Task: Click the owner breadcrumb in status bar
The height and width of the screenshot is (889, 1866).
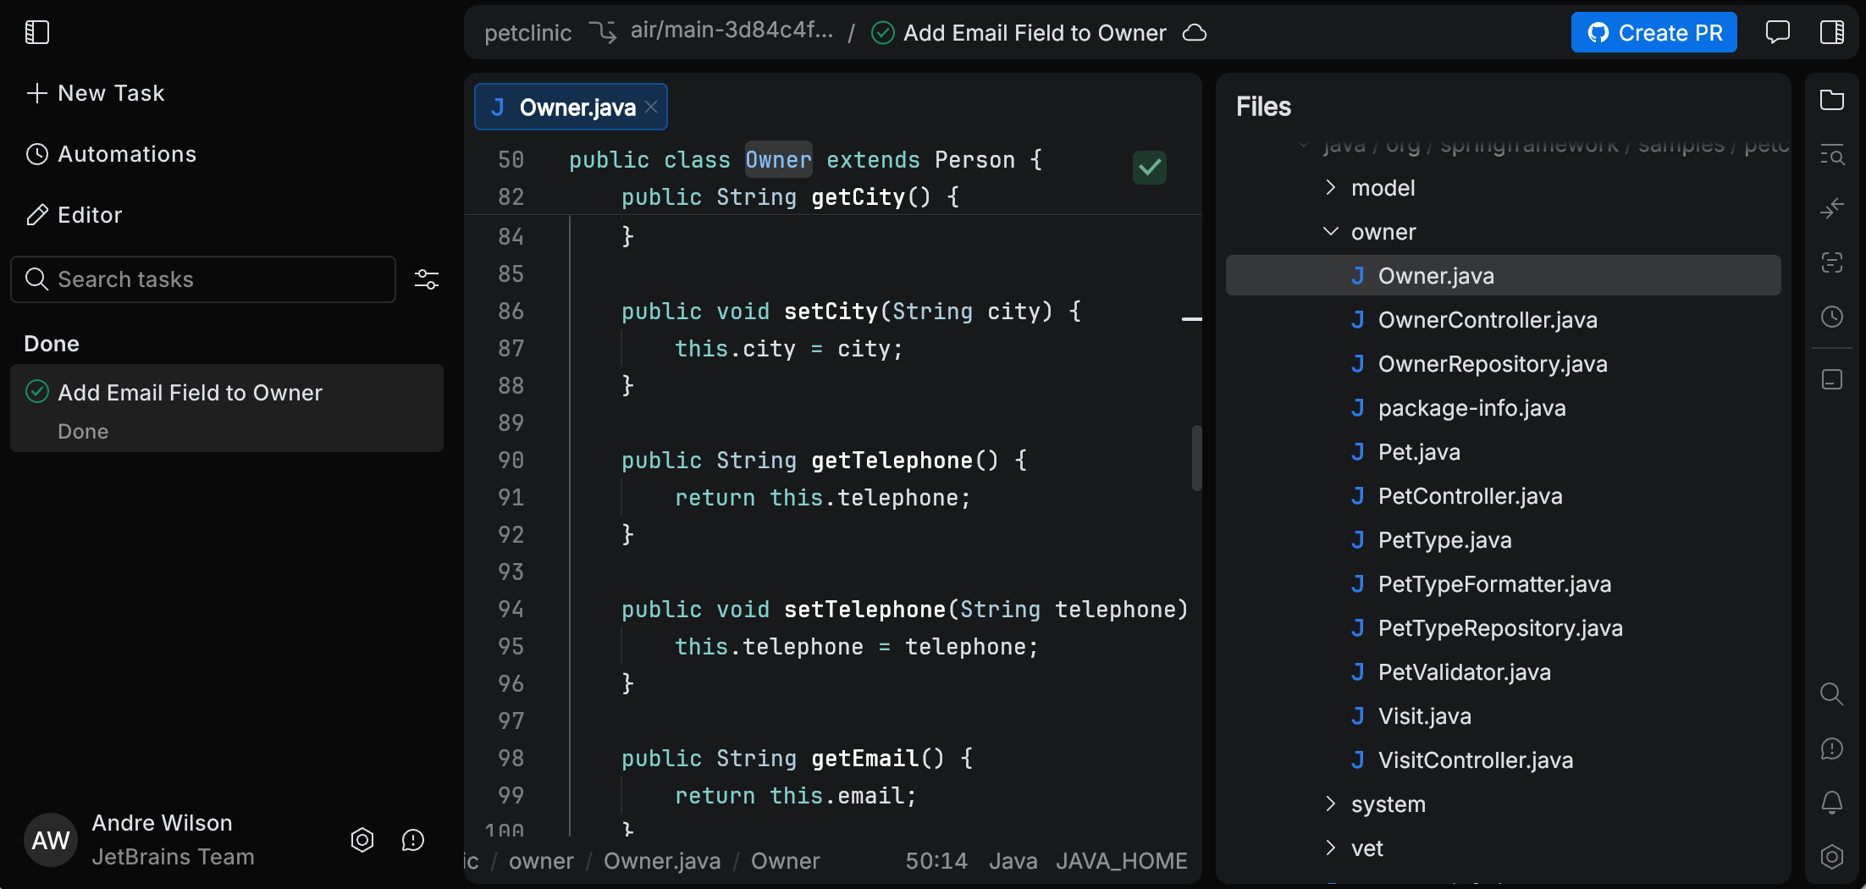Action: point(541,861)
